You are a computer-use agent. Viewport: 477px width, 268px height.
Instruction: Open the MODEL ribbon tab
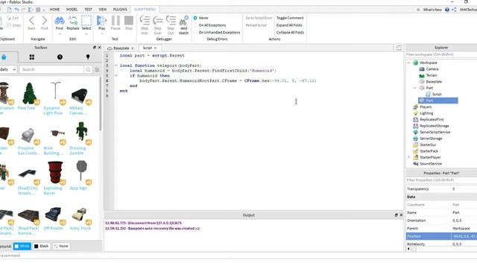(72, 10)
